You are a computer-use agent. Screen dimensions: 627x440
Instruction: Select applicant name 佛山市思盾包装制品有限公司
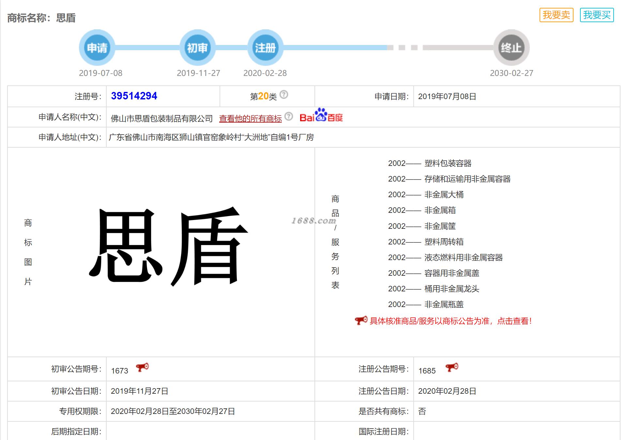(x=162, y=119)
